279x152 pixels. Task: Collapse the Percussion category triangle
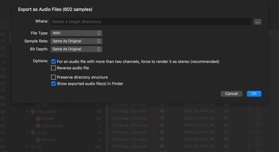[x=28, y=111]
